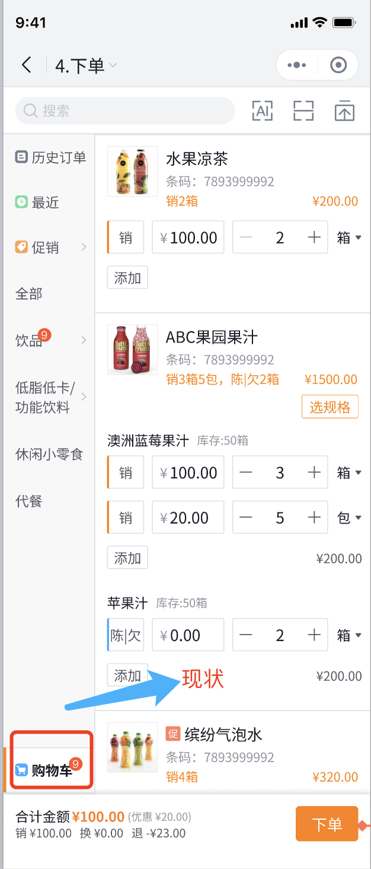This screenshot has width=371, height=869.
Task: Tap the back arrow at top left
Action: pyautogui.click(x=26, y=65)
